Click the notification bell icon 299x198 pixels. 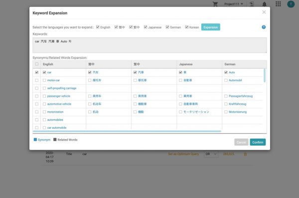point(264,4)
